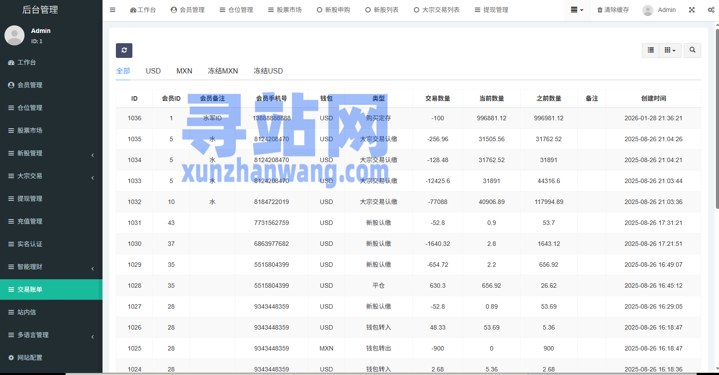719x375 pixels.
Task: Open the columns grid dropdown
Action: 670,50
